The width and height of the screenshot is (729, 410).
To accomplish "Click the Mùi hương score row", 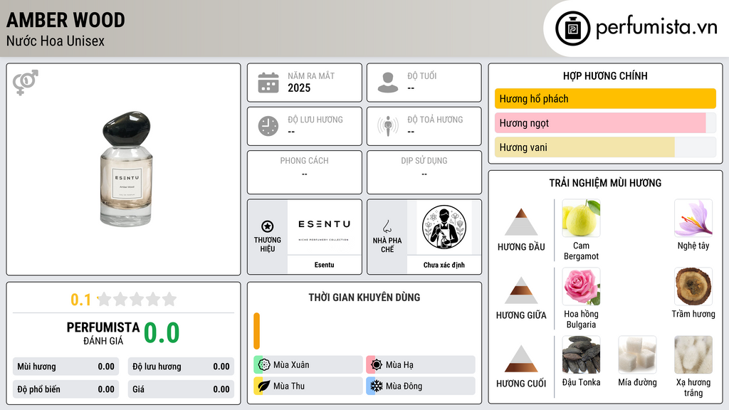I will (65, 367).
